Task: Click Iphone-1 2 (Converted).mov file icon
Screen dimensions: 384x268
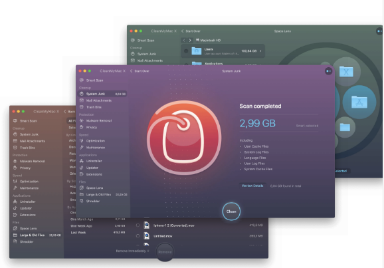Action: pos(146,225)
